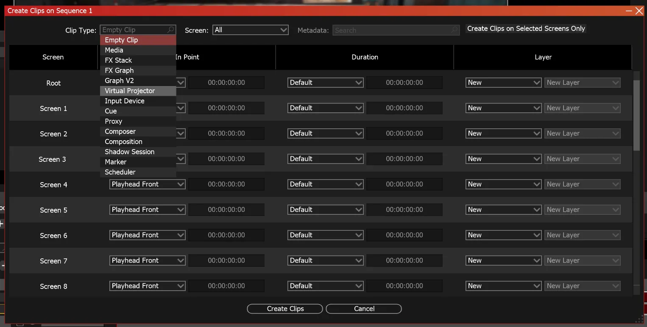Choose Cue from the clip type list
Screen dimensions: 647x327
(x=138, y=111)
